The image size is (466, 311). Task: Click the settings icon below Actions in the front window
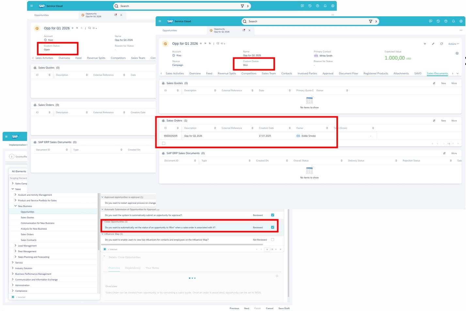[x=457, y=53]
